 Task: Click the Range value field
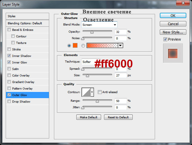pos(121,101)
